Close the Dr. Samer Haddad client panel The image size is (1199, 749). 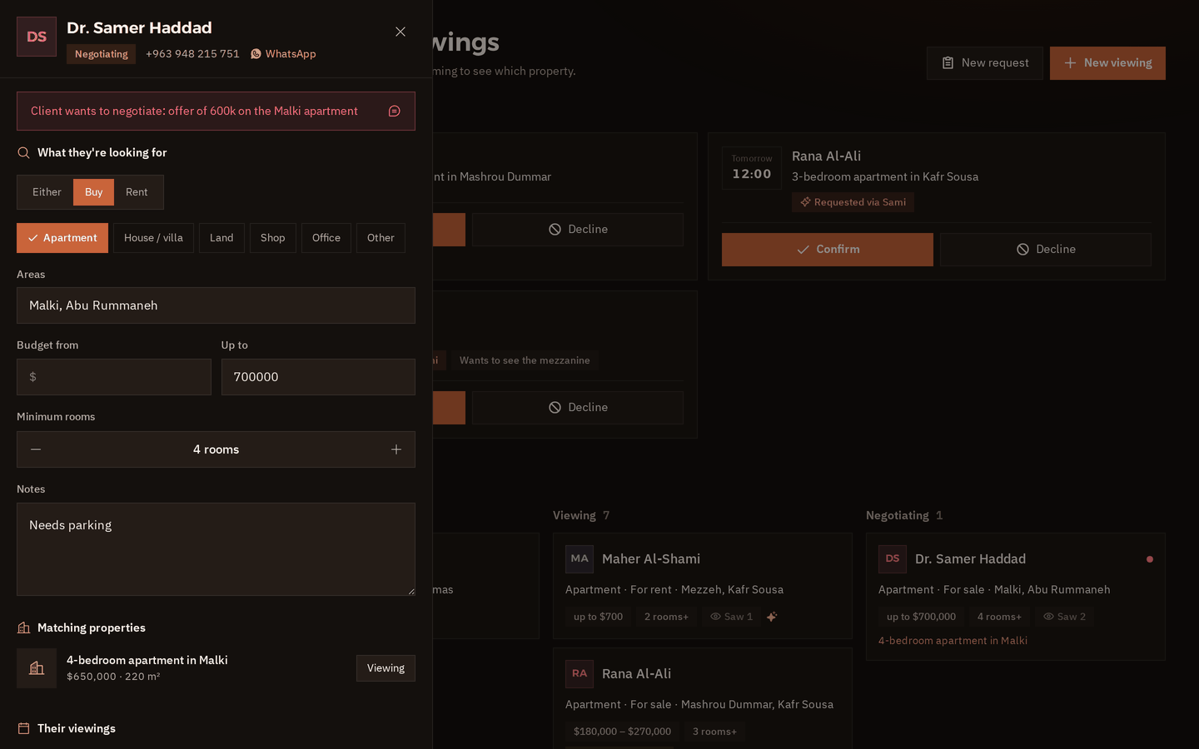400,32
